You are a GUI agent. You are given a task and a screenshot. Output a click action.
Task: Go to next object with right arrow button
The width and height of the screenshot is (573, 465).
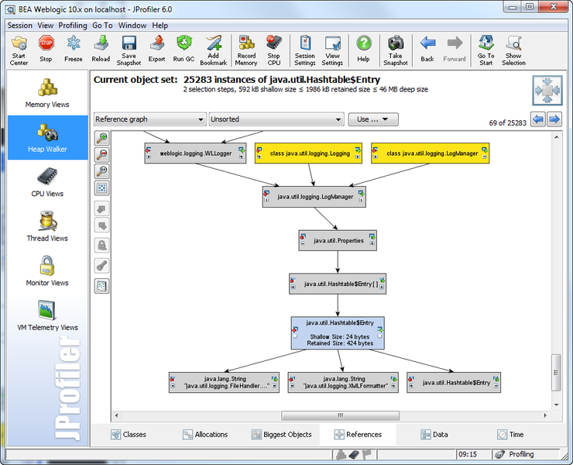(554, 119)
